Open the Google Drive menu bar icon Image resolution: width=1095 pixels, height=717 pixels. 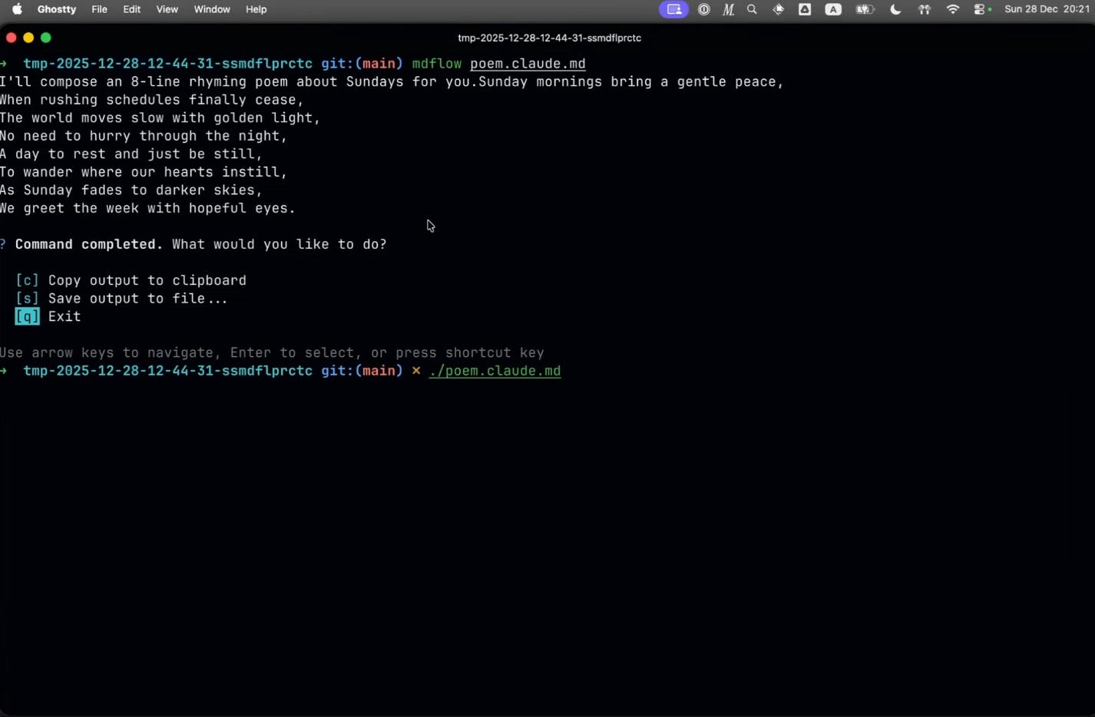805,9
